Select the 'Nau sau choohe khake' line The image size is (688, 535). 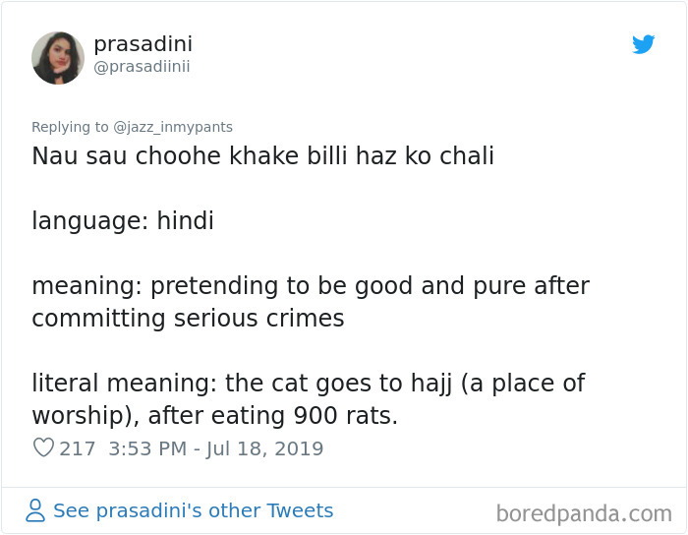(x=262, y=155)
